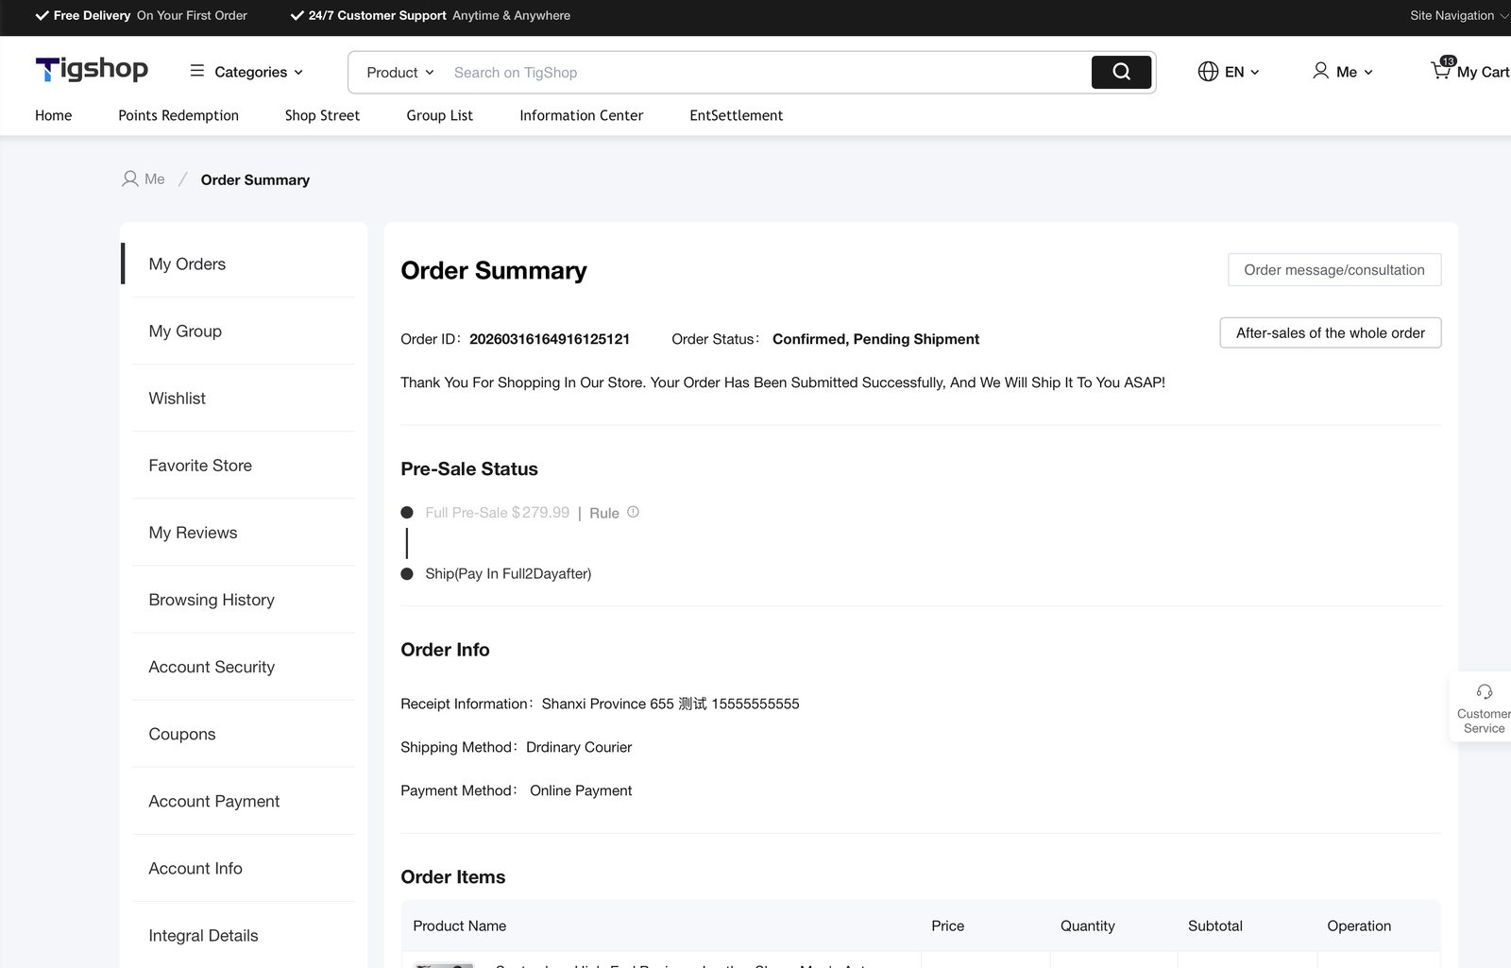Image resolution: width=1511 pixels, height=968 pixels.
Task: Click the Me breadcrumb link
Action: point(154,179)
